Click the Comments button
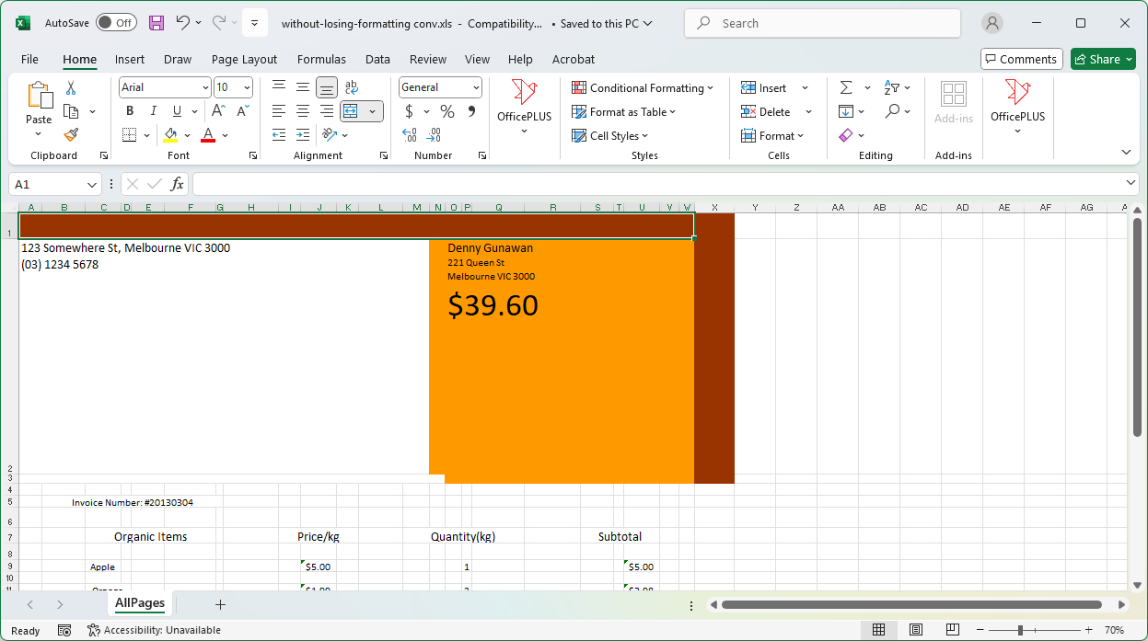This screenshot has width=1148, height=641. (x=1021, y=59)
